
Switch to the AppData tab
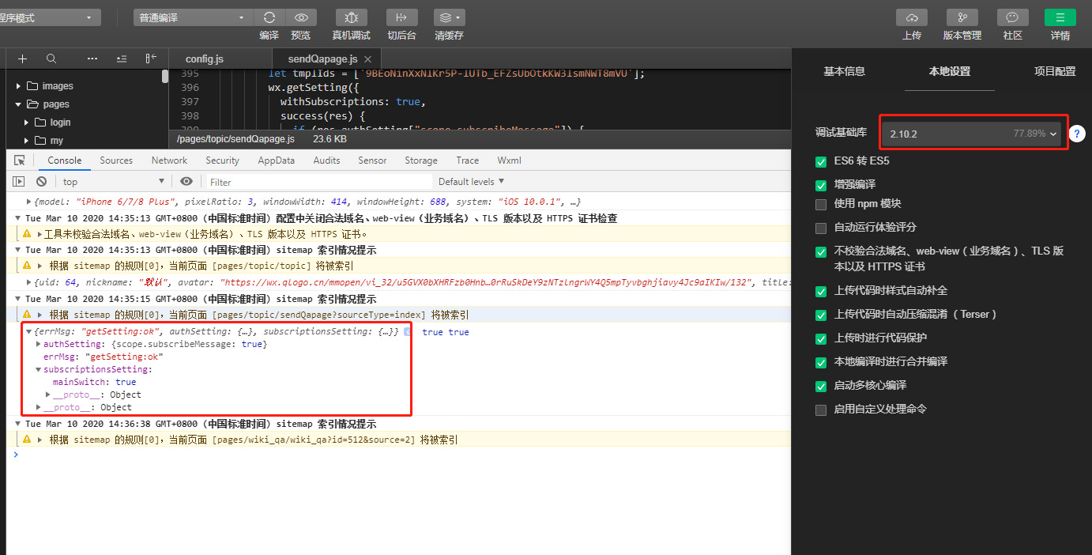coord(276,160)
